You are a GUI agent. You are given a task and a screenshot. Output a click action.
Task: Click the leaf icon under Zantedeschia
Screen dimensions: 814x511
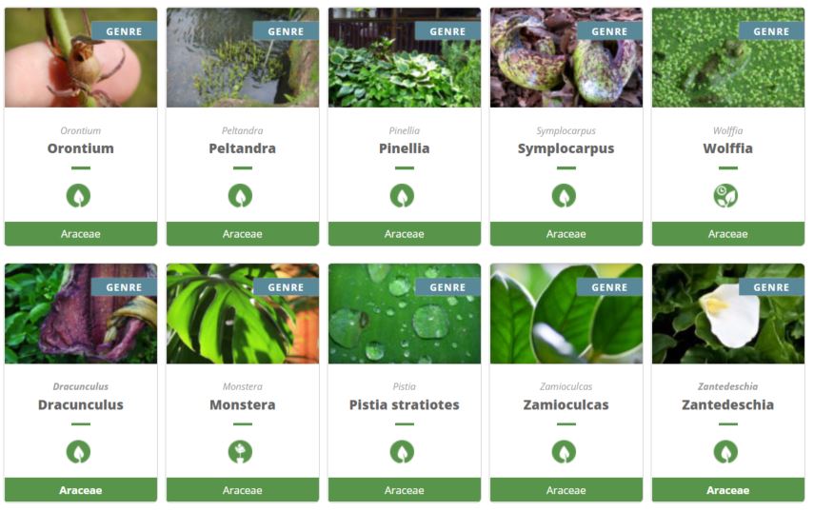725,451
